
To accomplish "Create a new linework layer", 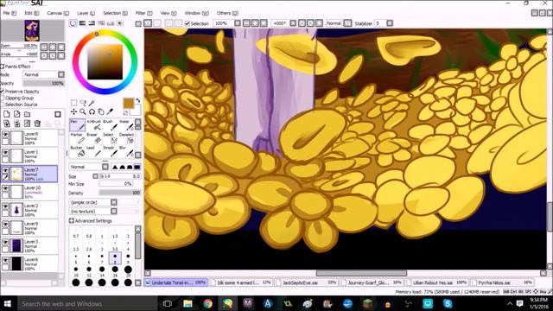I will coord(17,114).
